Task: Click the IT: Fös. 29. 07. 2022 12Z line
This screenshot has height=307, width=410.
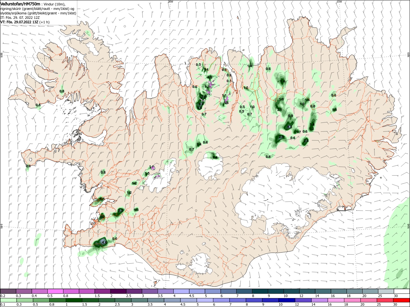Action: 20,17
